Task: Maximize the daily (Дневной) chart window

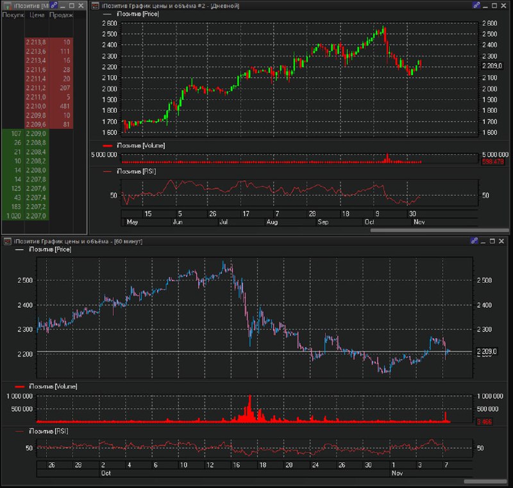Action: pos(494,6)
